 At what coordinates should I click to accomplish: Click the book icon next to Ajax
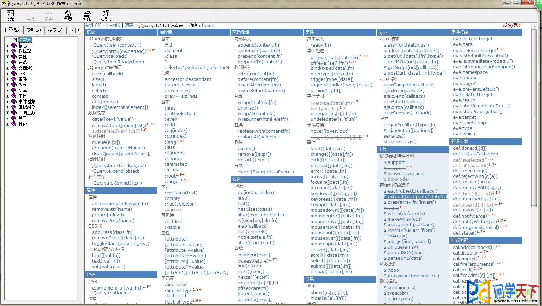(x=14, y=90)
